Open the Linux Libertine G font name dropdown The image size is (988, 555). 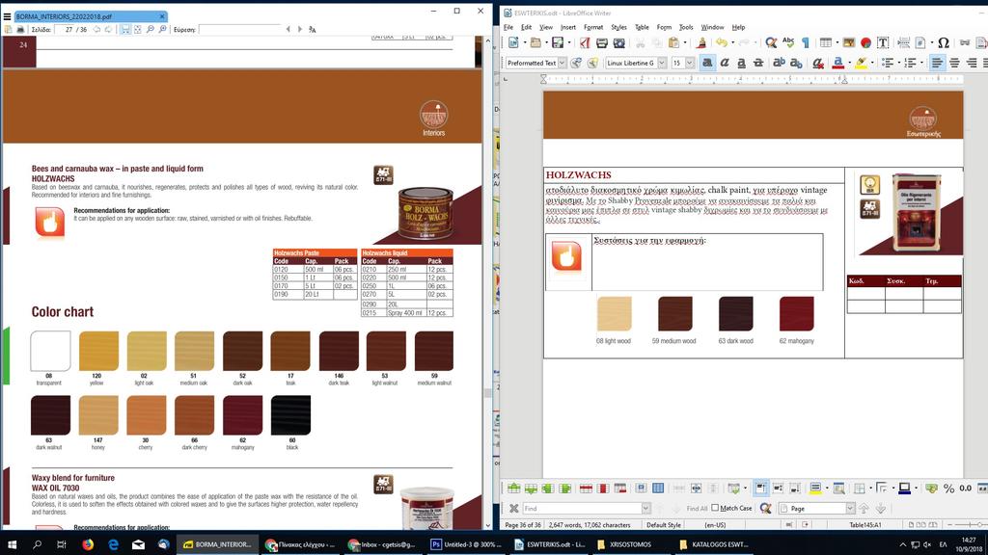(662, 63)
